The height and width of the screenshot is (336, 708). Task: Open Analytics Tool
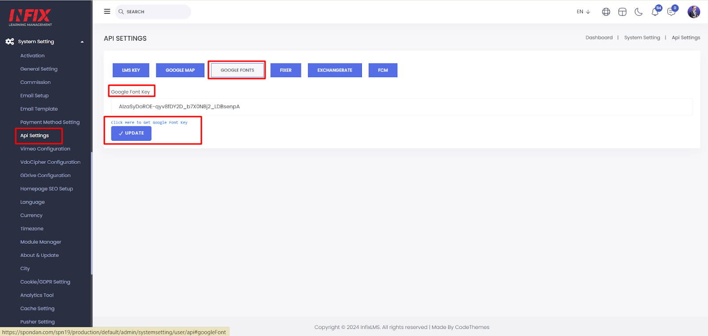point(37,295)
